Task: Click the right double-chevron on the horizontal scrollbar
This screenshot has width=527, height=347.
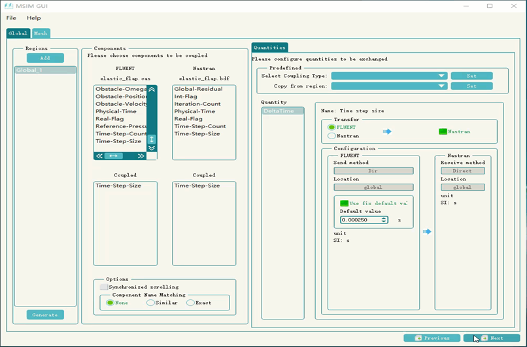Action: (141, 156)
